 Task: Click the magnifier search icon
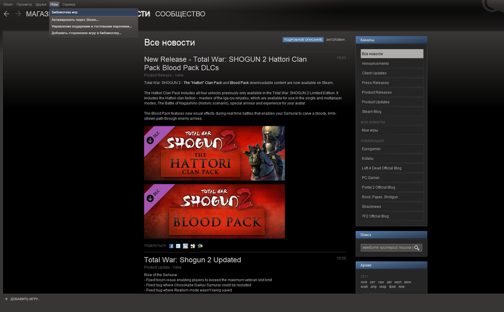coord(417,248)
